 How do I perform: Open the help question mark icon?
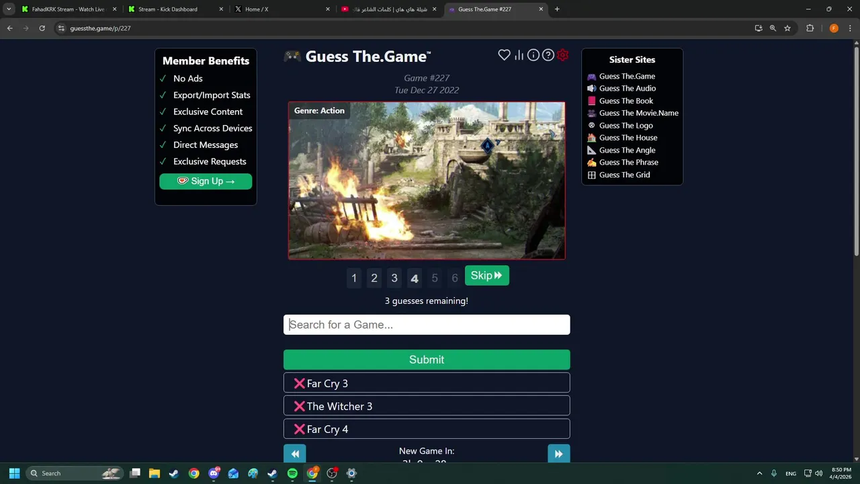[548, 55]
